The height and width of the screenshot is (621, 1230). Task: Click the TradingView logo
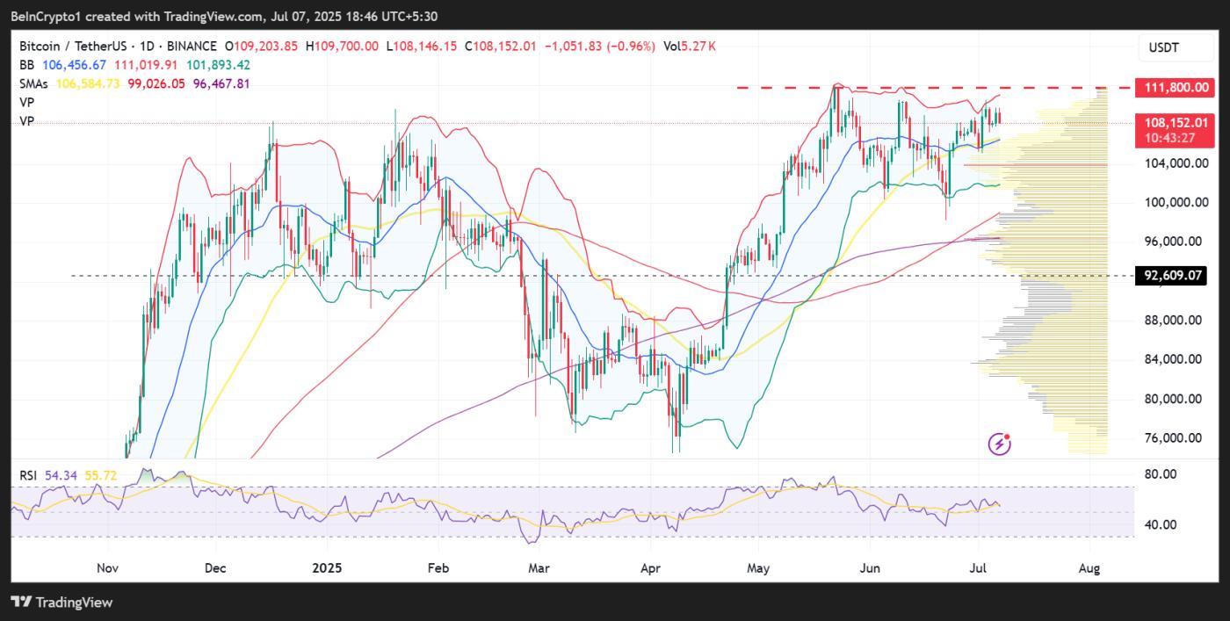click(61, 603)
